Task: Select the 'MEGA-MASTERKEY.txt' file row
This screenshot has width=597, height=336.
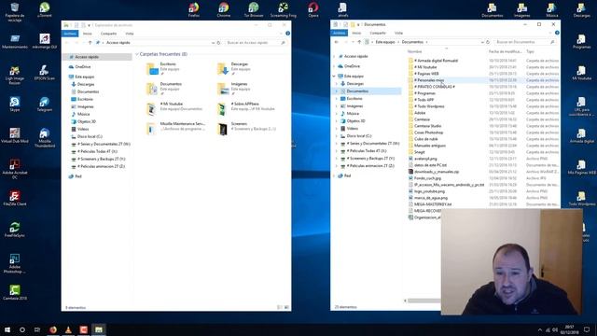Action: pos(483,204)
